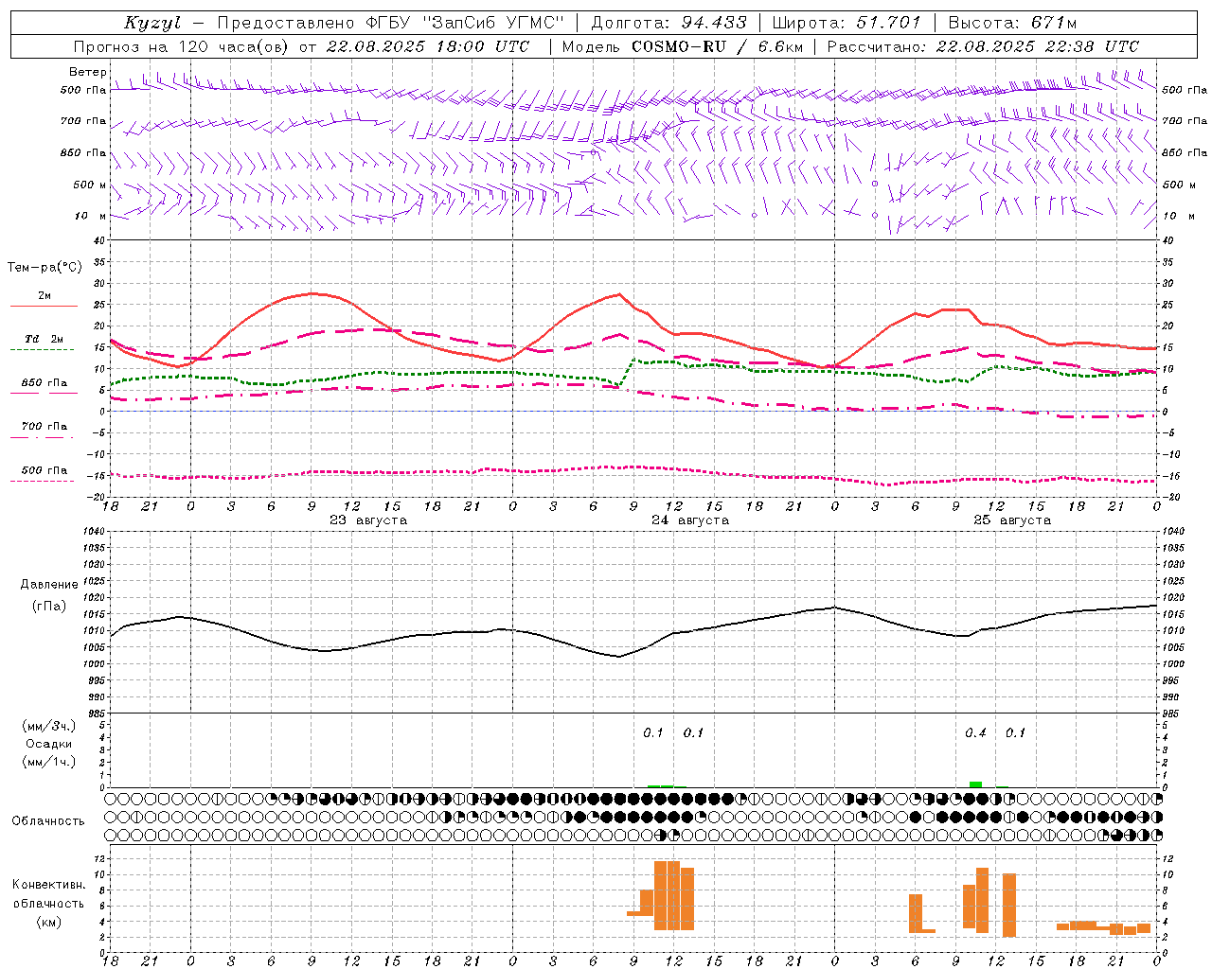
Task: Click the (мм/3ч.) precipitation unit label
Action: click(x=49, y=727)
